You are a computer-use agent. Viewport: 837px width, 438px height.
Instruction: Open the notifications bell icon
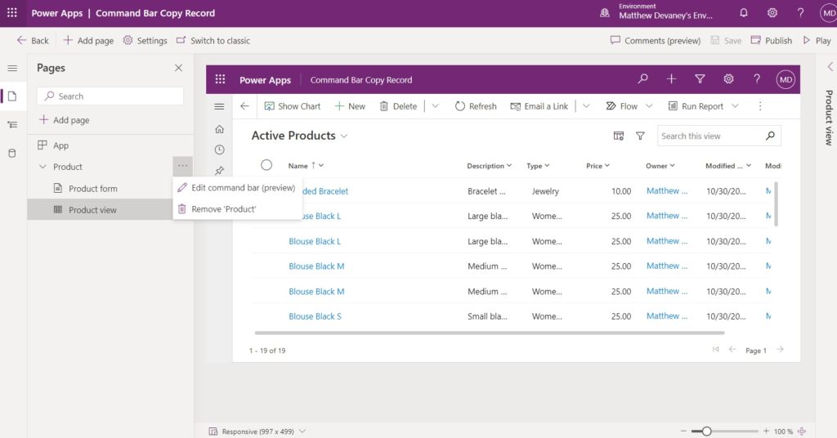click(x=744, y=13)
